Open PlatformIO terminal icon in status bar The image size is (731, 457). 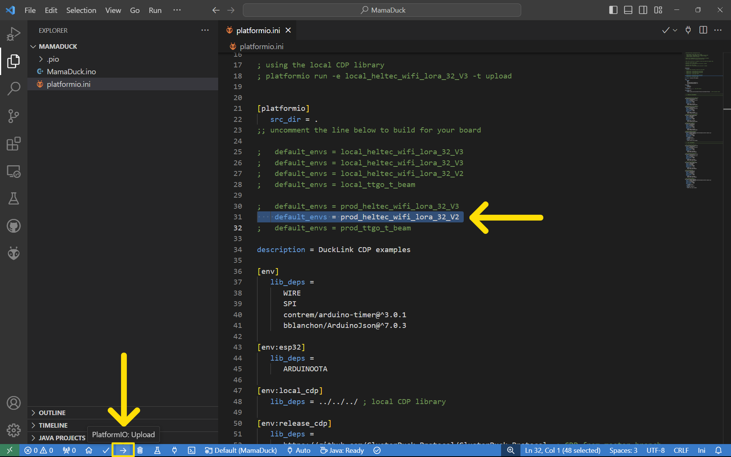click(x=192, y=451)
